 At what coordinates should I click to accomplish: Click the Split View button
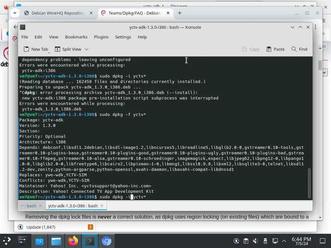pos(68,49)
